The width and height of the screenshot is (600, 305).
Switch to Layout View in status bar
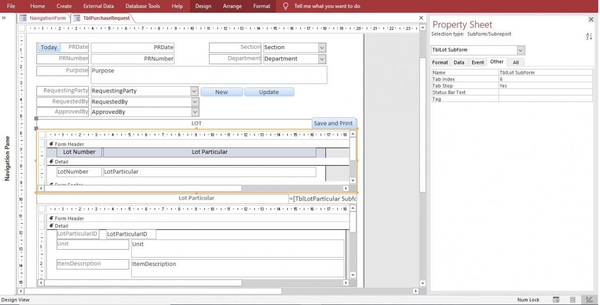(x=573, y=300)
